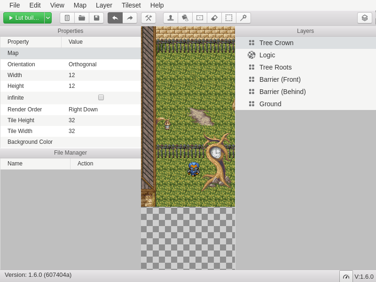Viewport: 376px width, 282px height.
Task: Open the Map menu
Action: click(80, 5)
